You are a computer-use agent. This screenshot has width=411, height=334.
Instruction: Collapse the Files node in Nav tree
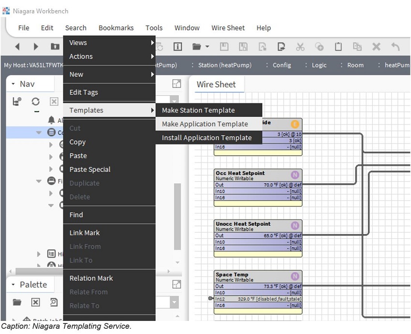click(x=39, y=181)
